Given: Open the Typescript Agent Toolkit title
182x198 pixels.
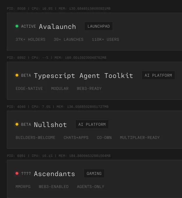Looking at the screenshot, I should point(84,76).
